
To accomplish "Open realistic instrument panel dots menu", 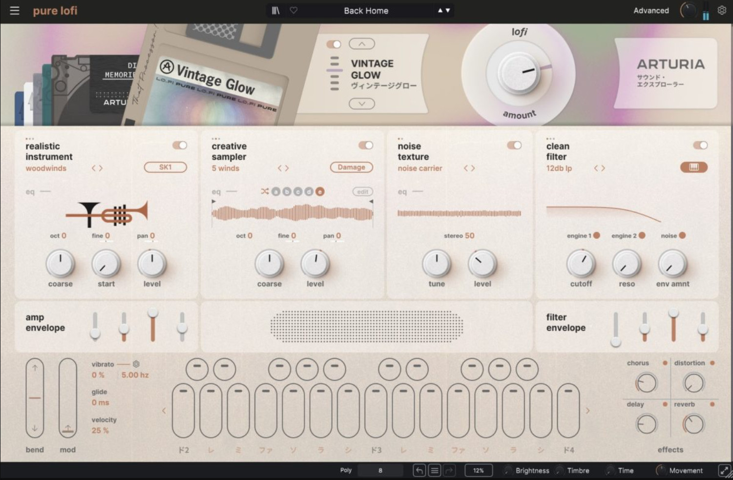I will pyautogui.click(x=29, y=139).
